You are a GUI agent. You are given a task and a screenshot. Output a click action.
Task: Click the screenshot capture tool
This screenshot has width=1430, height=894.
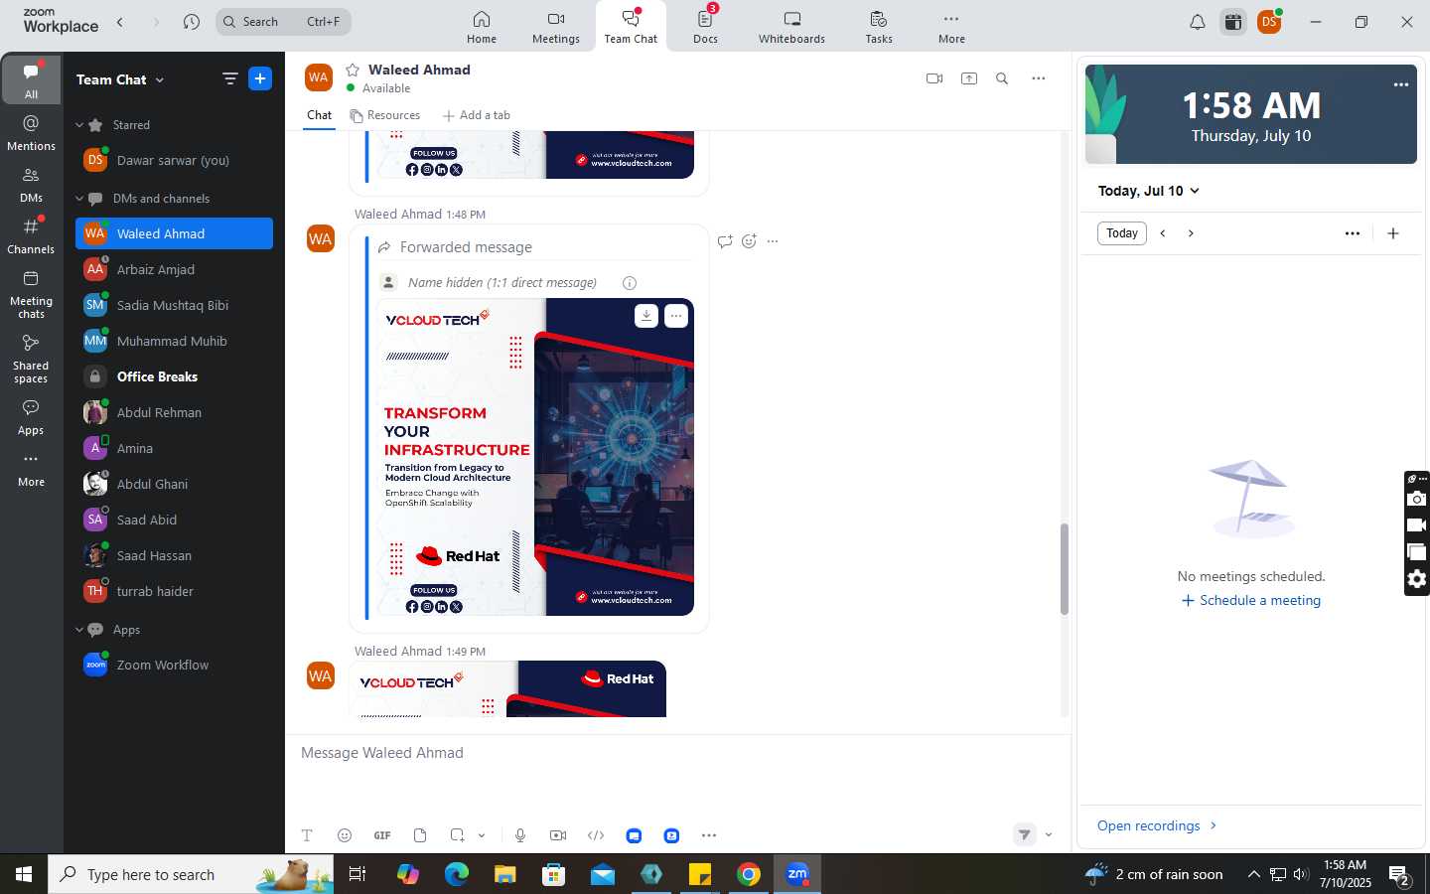457,835
